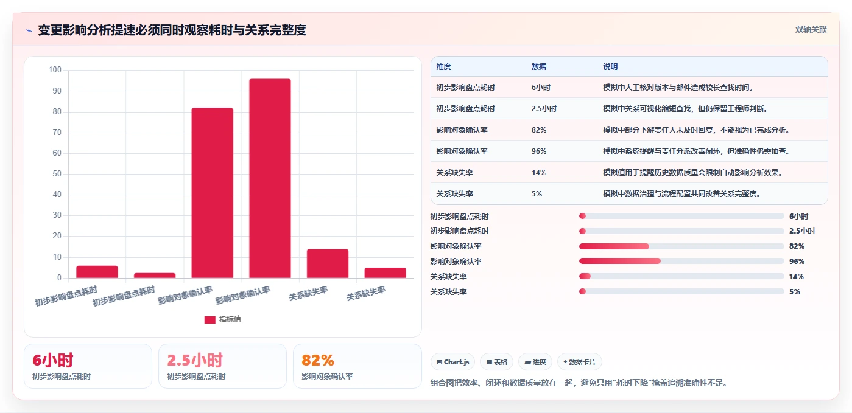Click the shortest chart bar valued 2.5

(155, 276)
